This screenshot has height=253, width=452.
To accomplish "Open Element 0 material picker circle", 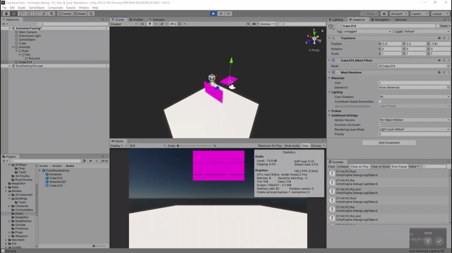I will 448,87.
